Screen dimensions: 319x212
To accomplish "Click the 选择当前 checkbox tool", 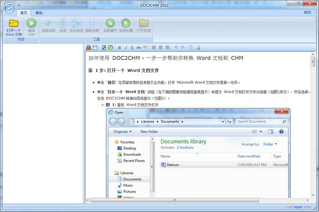I will click(48, 26).
